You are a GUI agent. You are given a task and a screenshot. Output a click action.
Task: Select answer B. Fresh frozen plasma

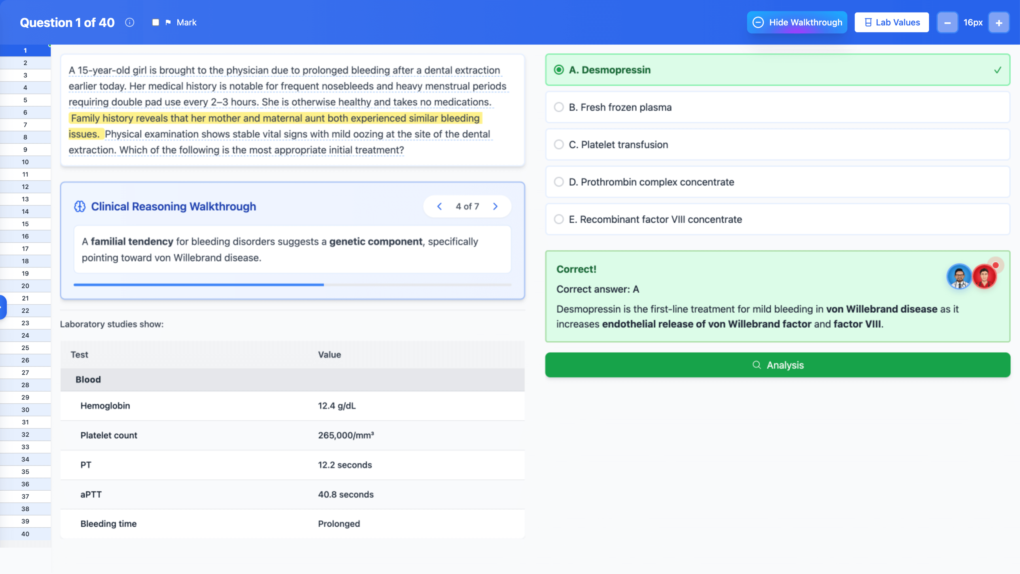559,107
